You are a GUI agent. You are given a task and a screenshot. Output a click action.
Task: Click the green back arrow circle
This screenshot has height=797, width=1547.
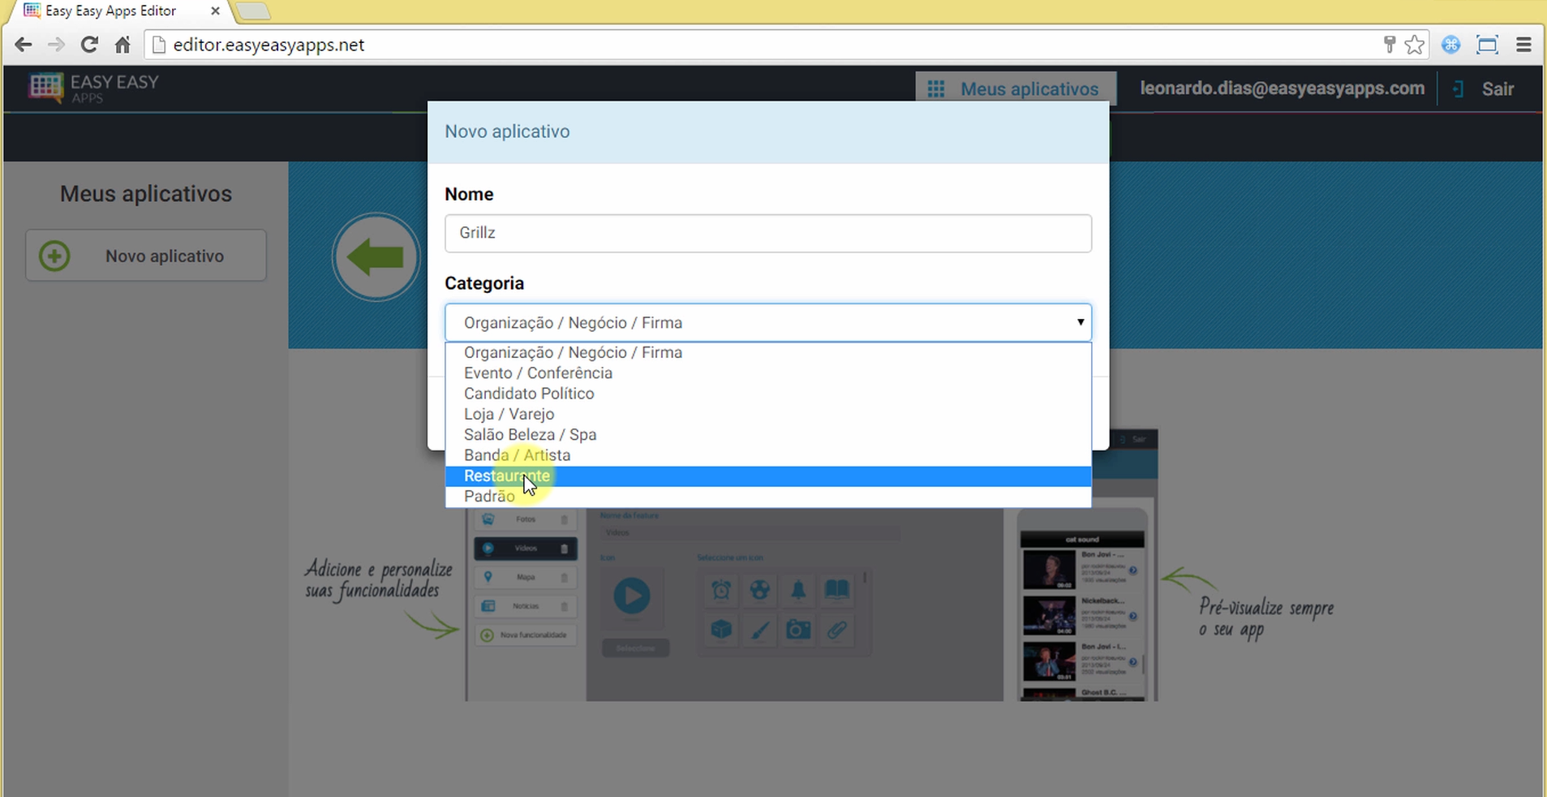pos(376,257)
